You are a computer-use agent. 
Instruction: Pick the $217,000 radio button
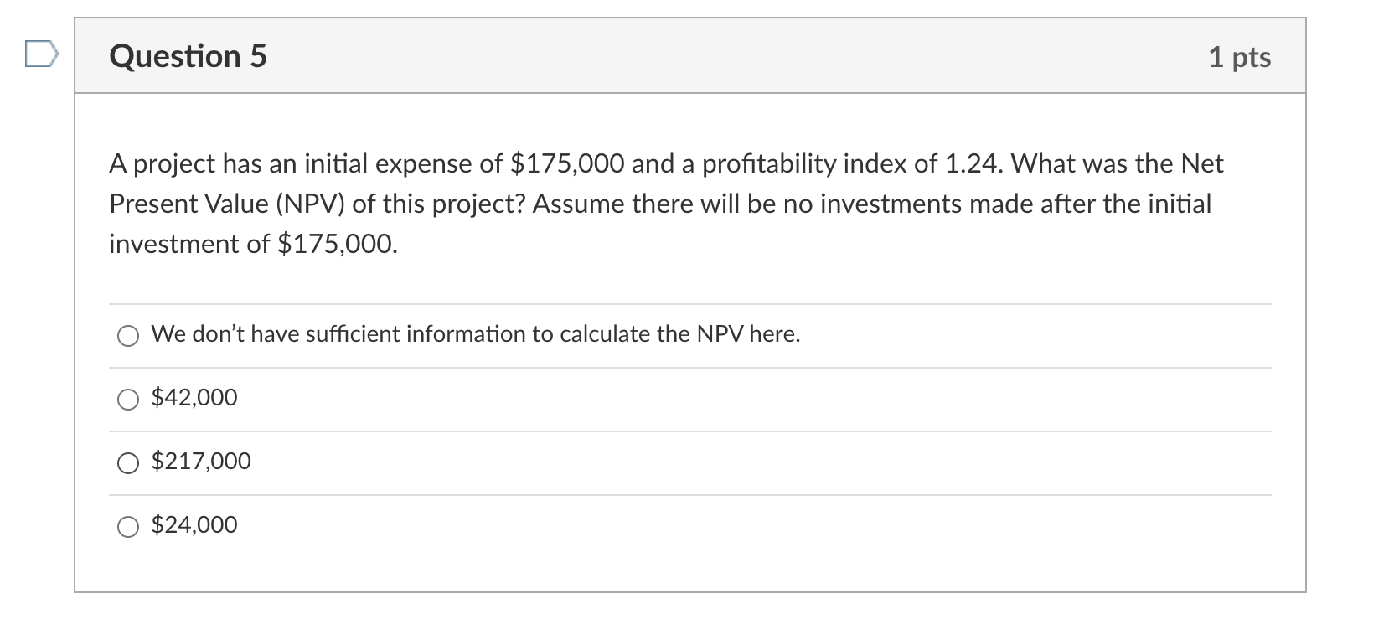[128, 463]
